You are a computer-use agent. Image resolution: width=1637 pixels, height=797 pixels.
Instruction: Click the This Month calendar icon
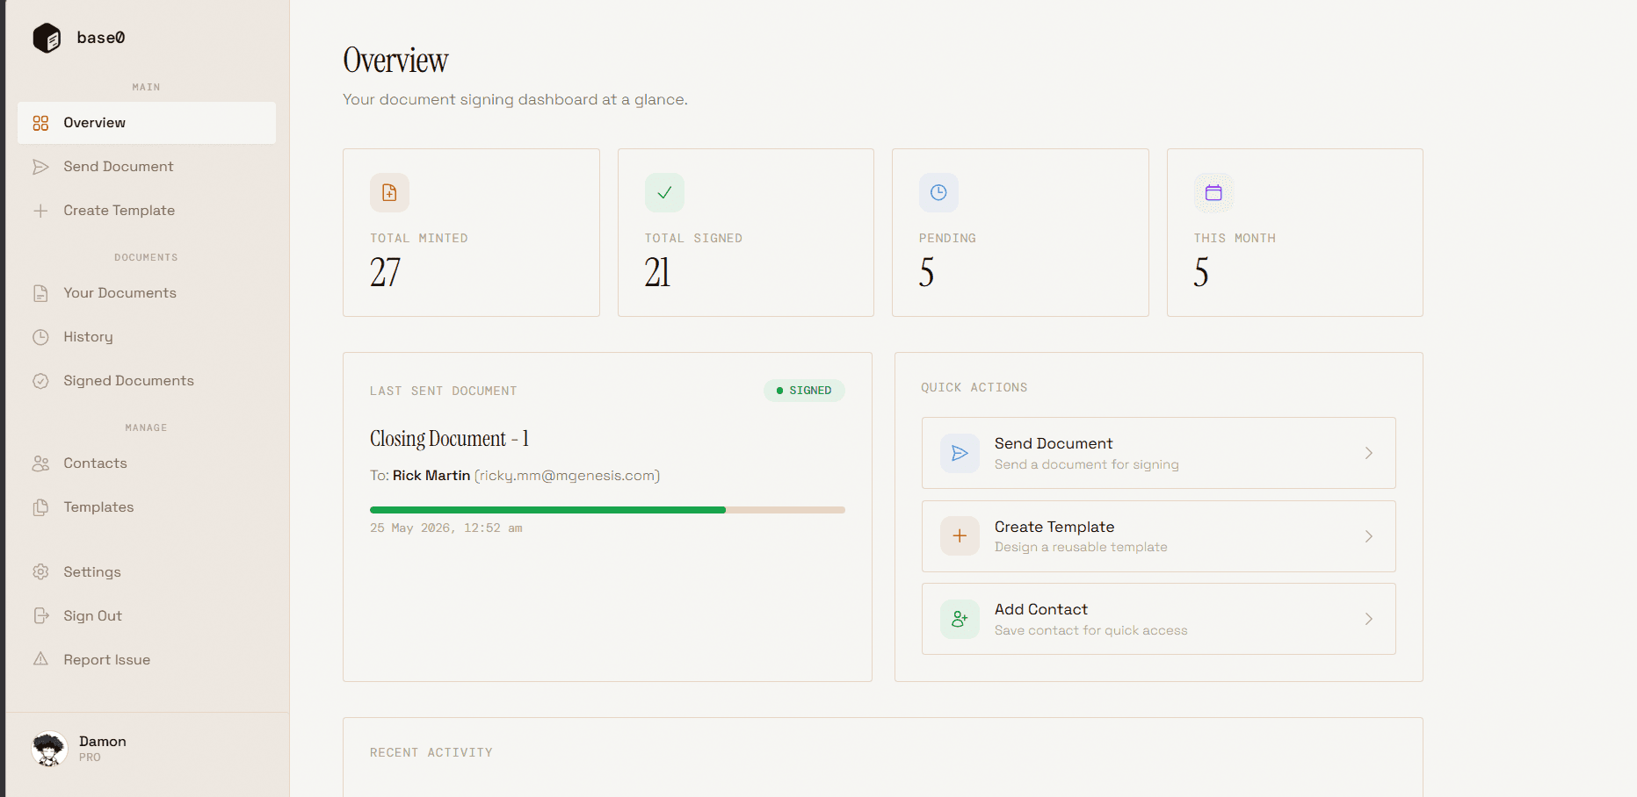click(x=1213, y=192)
